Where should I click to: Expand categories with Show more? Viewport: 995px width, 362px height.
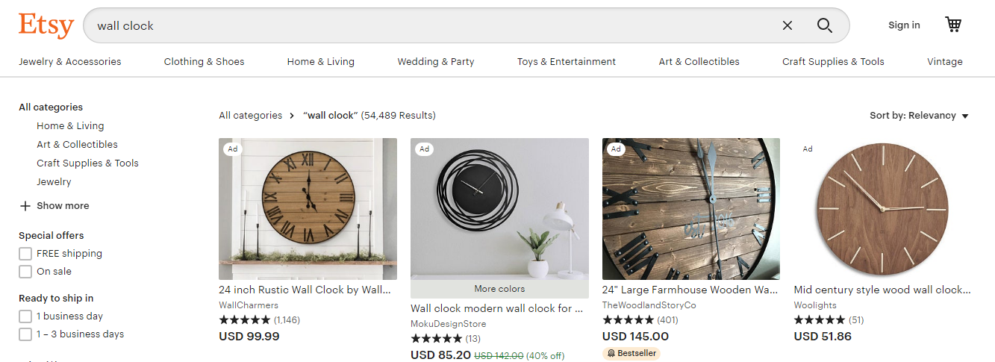pyautogui.click(x=63, y=206)
